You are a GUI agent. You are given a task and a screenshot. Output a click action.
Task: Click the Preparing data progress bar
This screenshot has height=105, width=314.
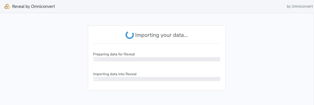pyautogui.click(x=156, y=59)
